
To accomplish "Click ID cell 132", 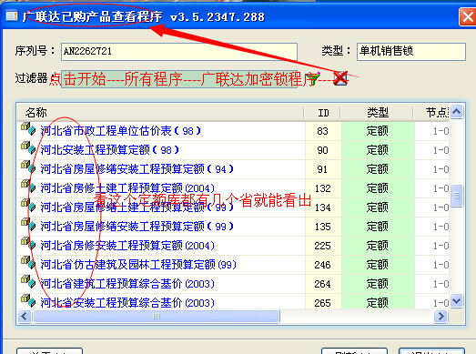I will (x=323, y=188).
